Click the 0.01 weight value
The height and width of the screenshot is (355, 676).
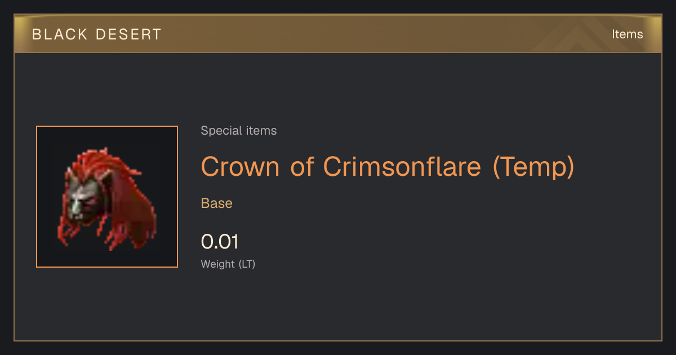[x=220, y=242]
